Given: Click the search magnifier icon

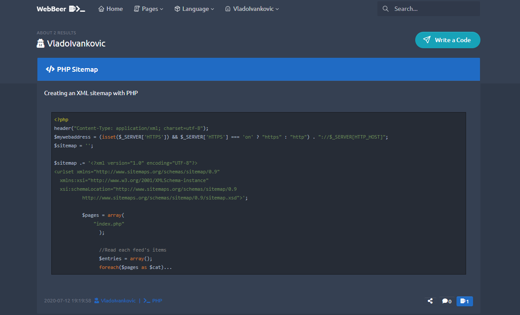Looking at the screenshot, I should pyautogui.click(x=385, y=8).
